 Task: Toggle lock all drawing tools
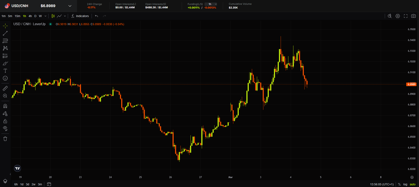point(5,121)
